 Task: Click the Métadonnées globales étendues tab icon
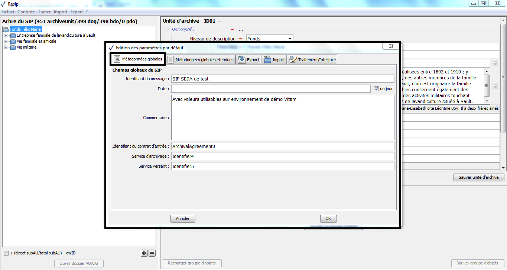pos(170,60)
